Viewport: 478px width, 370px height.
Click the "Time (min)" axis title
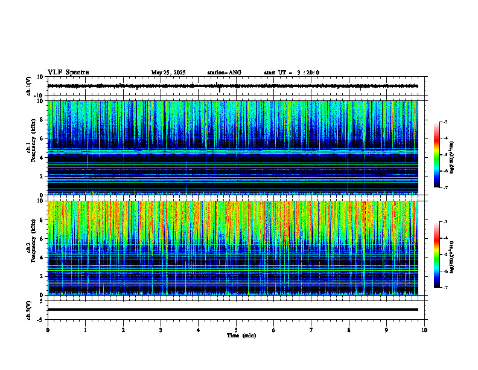[241, 336]
